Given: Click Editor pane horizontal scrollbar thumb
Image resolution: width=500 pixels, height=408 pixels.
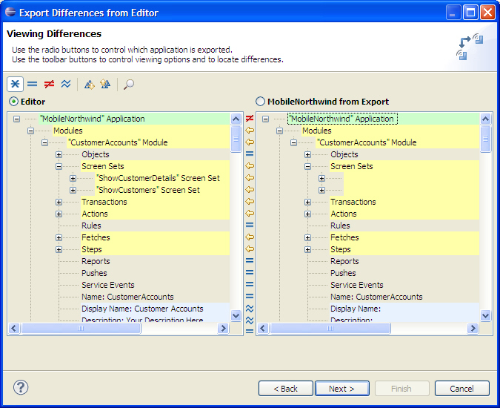Looking at the screenshot, I should click(x=81, y=328).
